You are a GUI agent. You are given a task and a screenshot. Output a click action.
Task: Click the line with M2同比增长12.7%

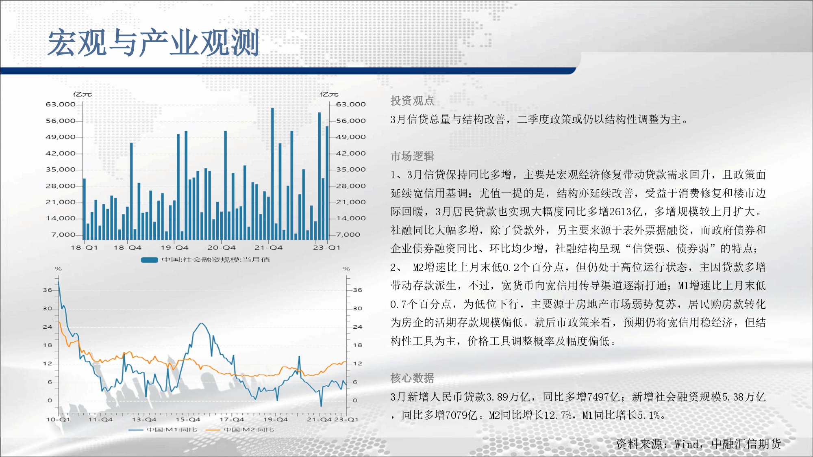(x=528, y=415)
